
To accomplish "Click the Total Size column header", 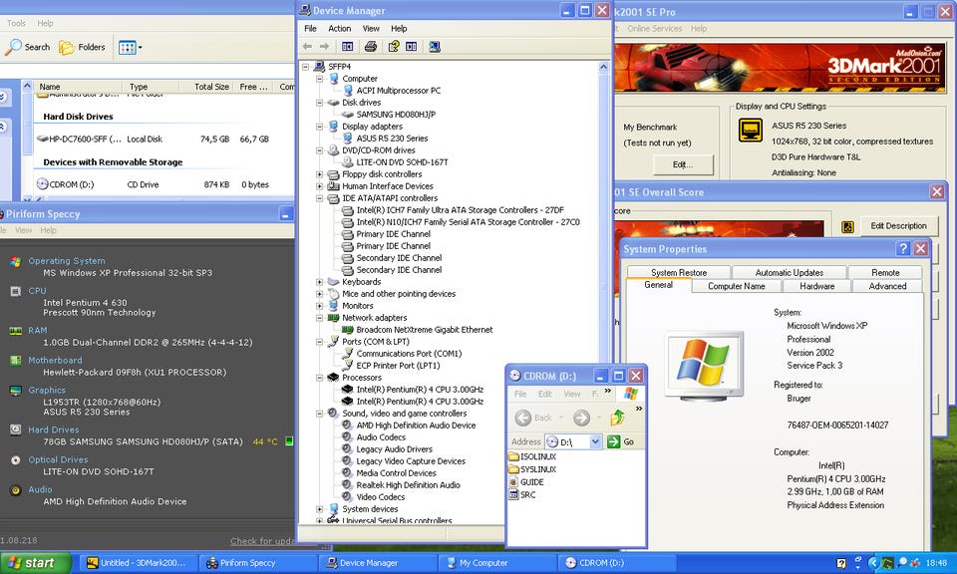I will pos(202,87).
